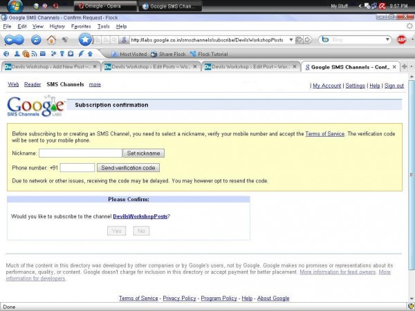Open the Webmail envelope icon
This screenshot has width=415, height=311.
(x=43, y=54)
